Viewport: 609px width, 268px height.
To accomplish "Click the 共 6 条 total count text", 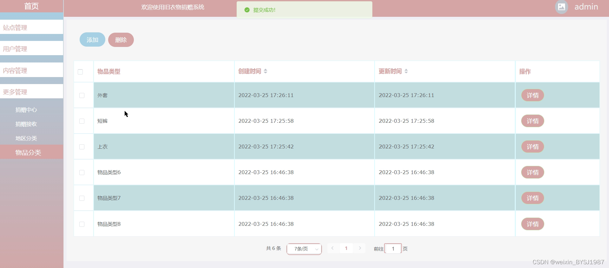I will (x=273, y=248).
